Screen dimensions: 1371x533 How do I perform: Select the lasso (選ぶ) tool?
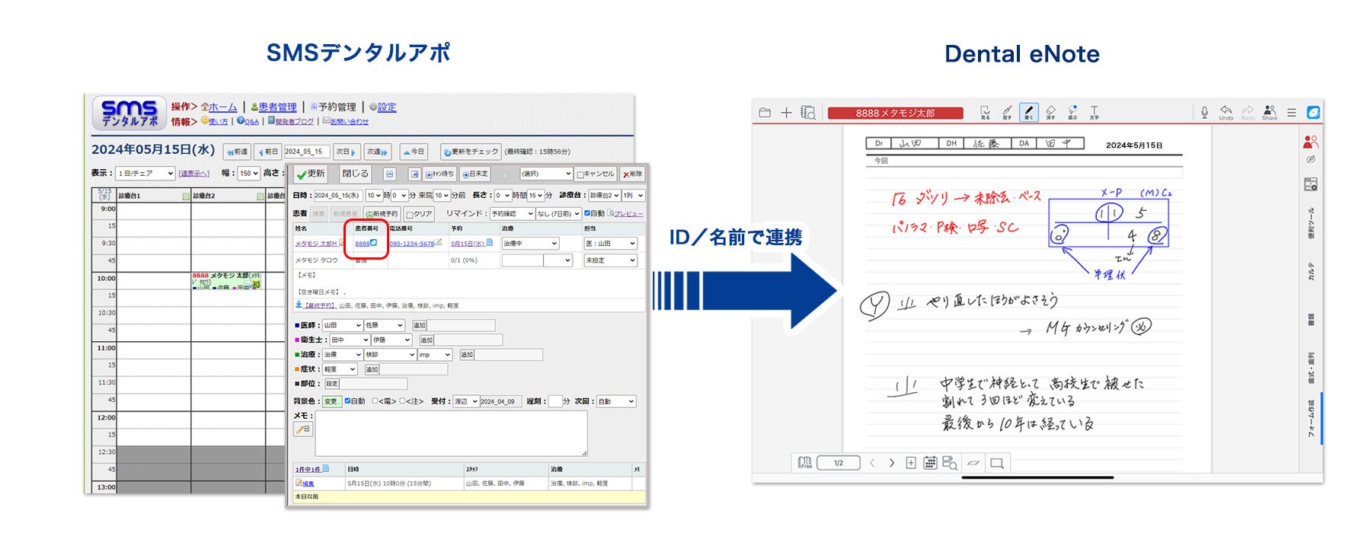click(x=1072, y=113)
